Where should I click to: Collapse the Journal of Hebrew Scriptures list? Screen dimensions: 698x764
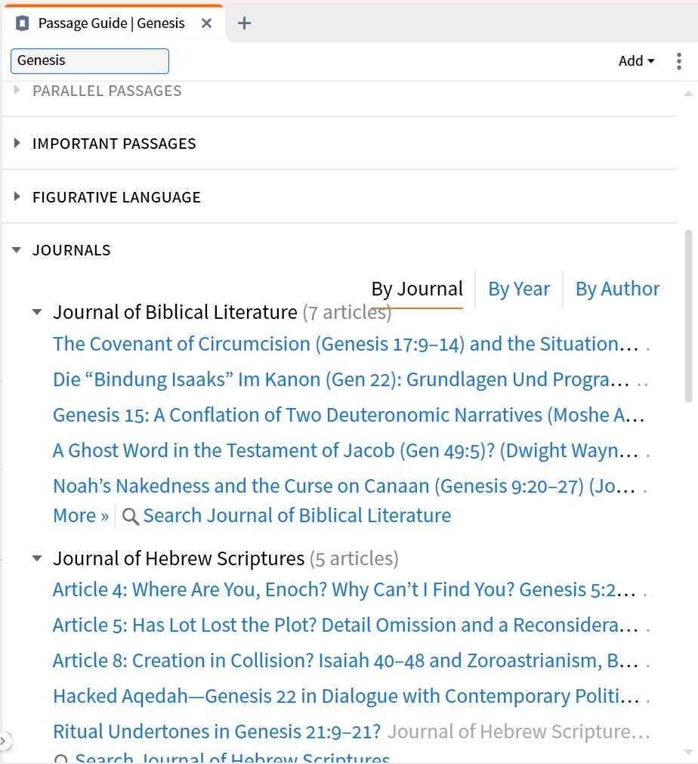coord(36,558)
